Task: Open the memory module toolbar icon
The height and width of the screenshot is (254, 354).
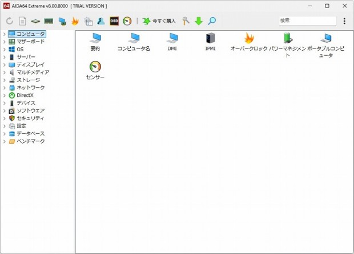Action: coord(49,21)
